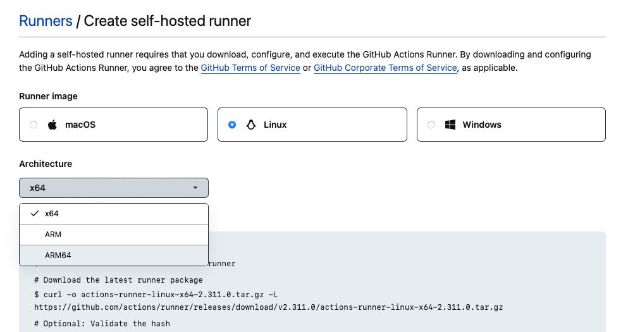Viewport: 628px width, 332px height.
Task: Choose x64 from the architecture list
Action: click(x=114, y=214)
